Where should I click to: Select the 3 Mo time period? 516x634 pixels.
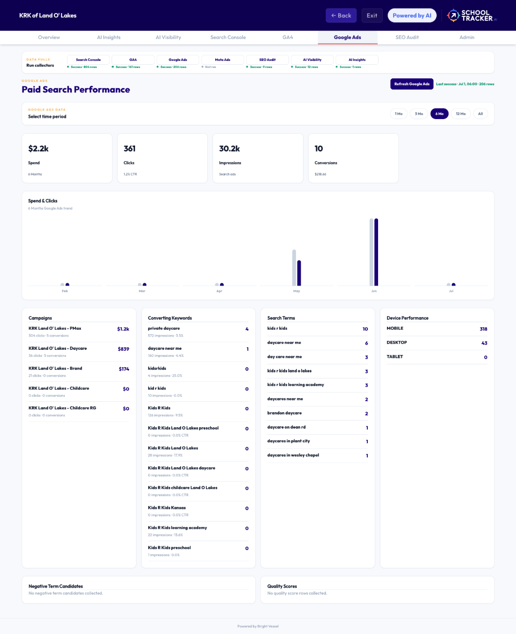tap(419, 114)
